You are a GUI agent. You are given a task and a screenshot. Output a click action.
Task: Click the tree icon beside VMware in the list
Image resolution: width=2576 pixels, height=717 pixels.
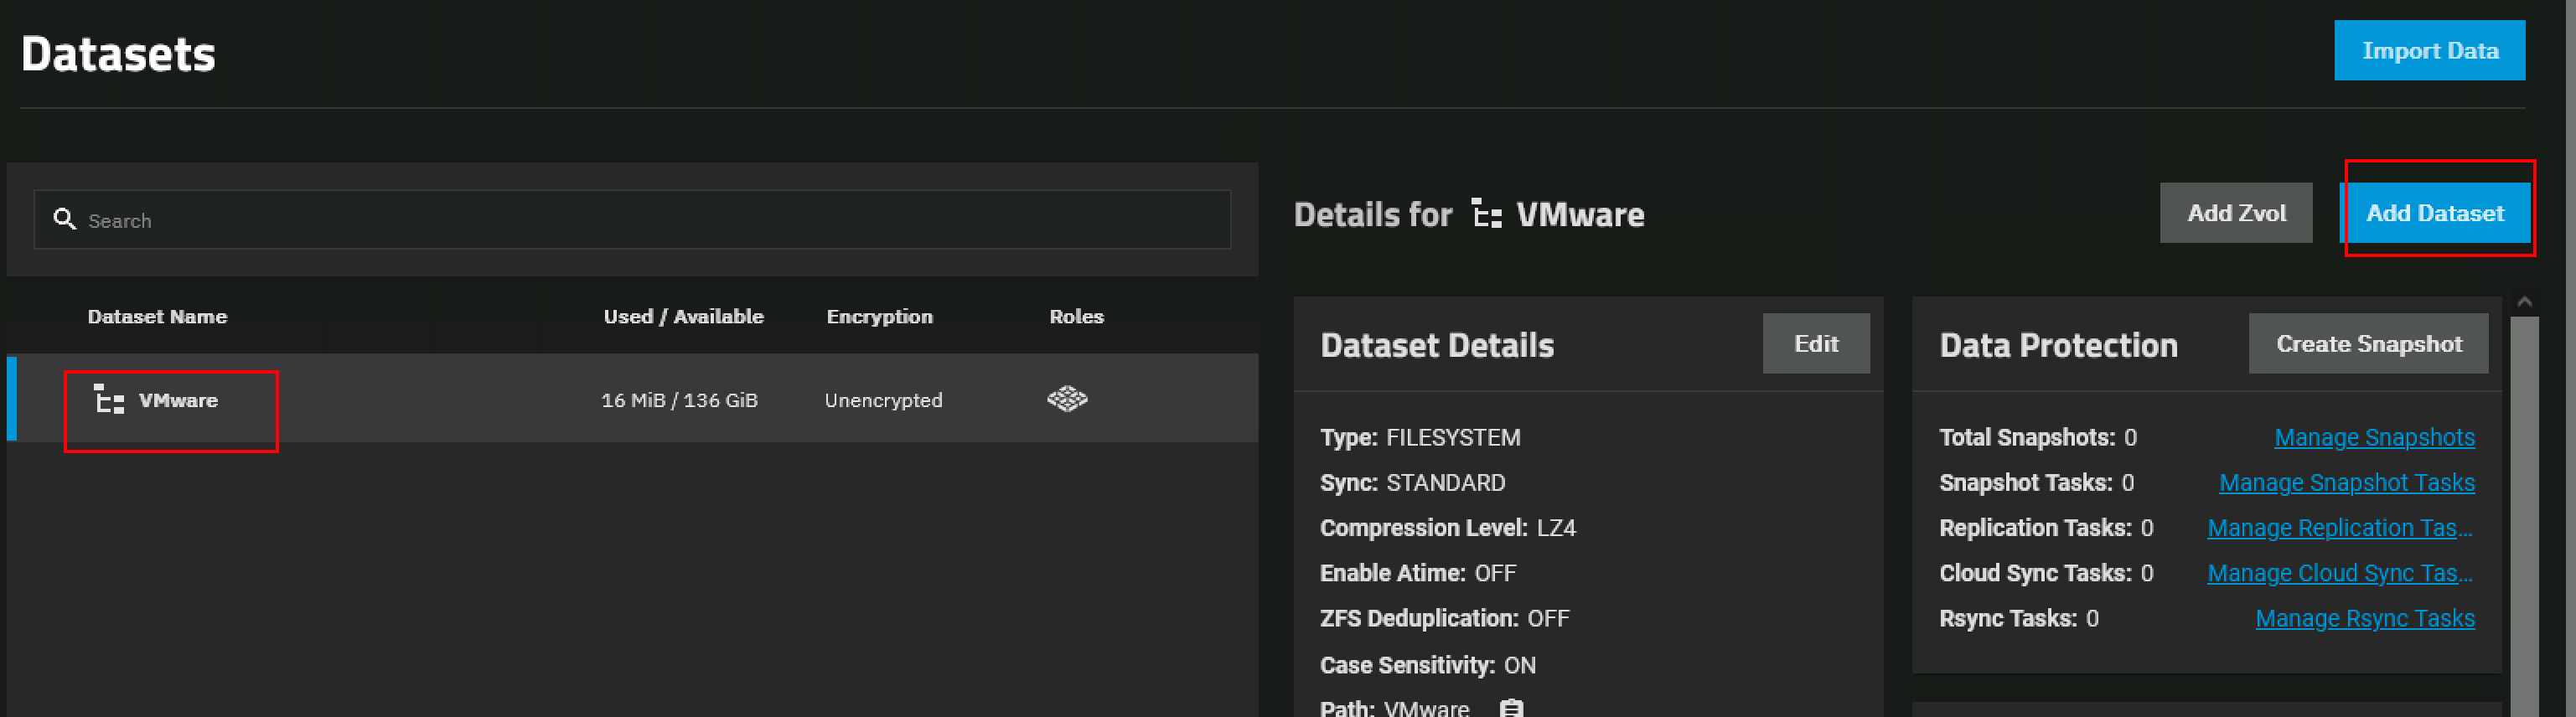(x=108, y=400)
